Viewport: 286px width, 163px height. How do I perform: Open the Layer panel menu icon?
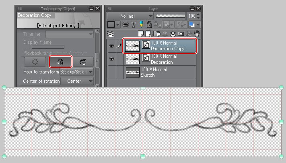(109, 8)
